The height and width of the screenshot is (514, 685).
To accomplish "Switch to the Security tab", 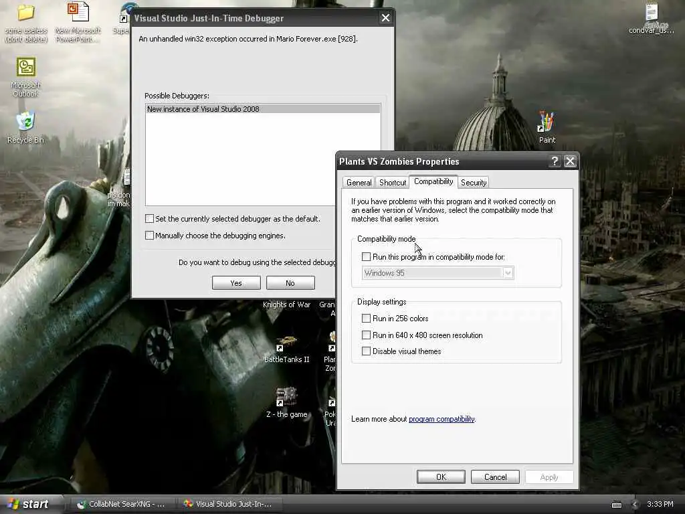I will pos(474,183).
